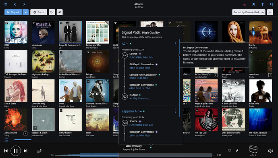Open Put Your Sad Down album cover
Viewport: 278px width, 158px height.
tap(261, 120)
